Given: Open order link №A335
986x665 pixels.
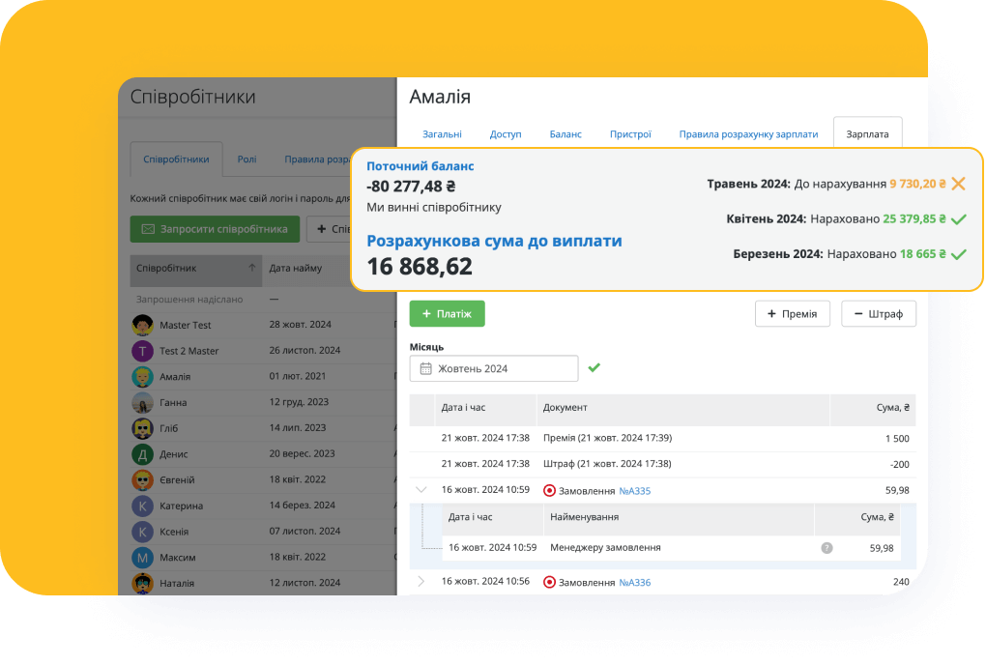Looking at the screenshot, I should [634, 491].
